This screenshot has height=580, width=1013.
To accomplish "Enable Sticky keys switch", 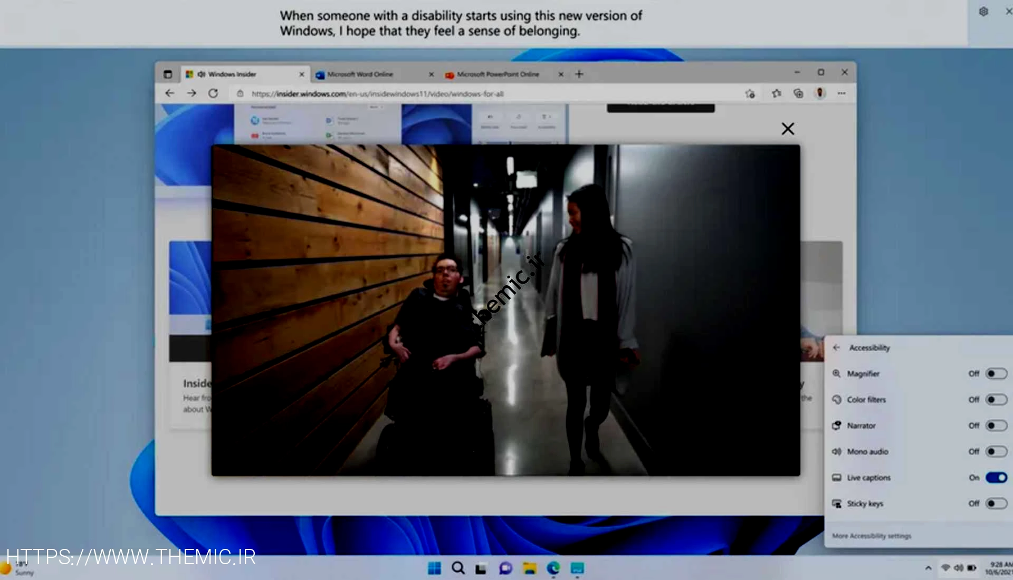I will [x=996, y=504].
